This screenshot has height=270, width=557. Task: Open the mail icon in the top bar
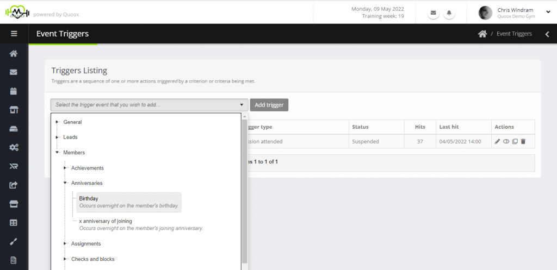pos(433,13)
